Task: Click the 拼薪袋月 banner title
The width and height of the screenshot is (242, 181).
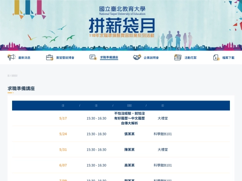Action: point(122,25)
